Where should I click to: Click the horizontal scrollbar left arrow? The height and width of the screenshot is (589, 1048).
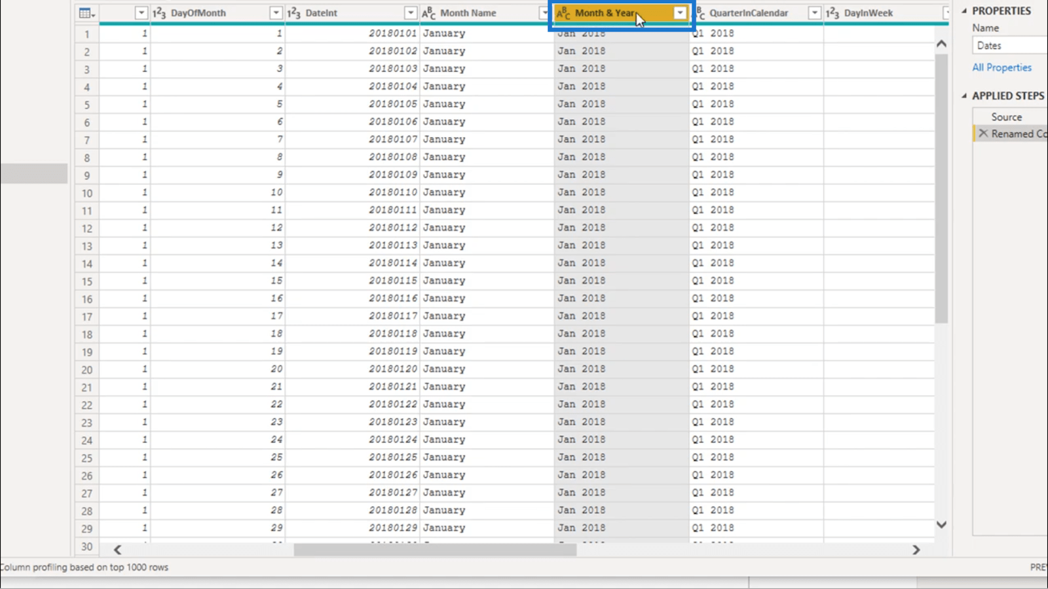coord(117,550)
